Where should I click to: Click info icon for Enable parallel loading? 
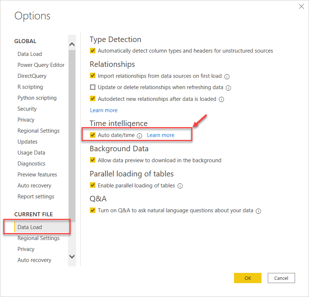(180, 186)
